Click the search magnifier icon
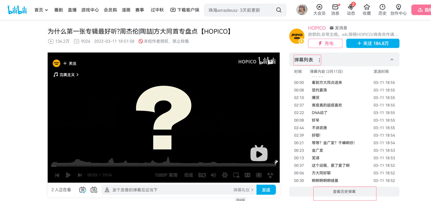The height and width of the screenshot is (201, 431). pos(279,10)
